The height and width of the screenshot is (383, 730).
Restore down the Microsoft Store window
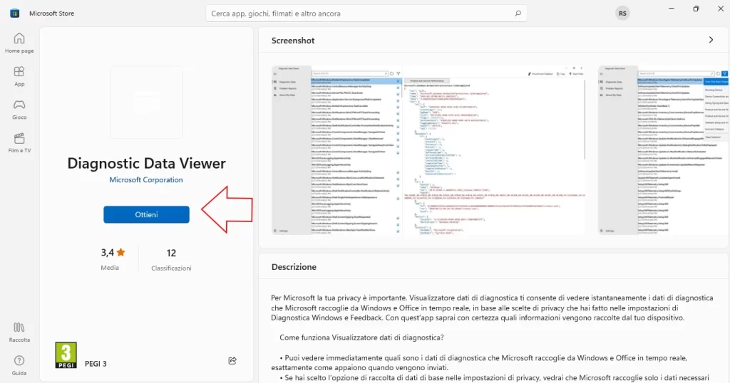(x=696, y=9)
